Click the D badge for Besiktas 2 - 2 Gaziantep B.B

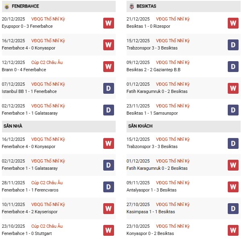[233, 66]
